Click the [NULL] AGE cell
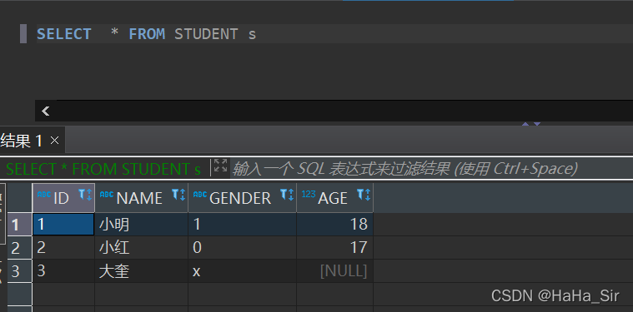This screenshot has height=312, width=633. pos(334,271)
